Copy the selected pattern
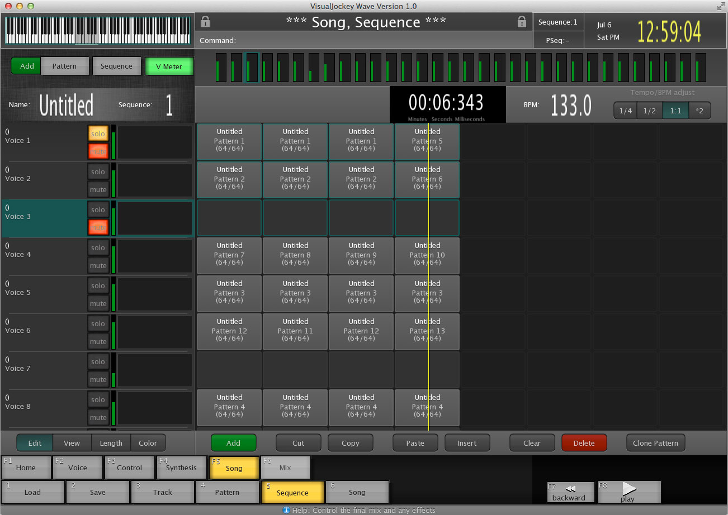728x515 pixels. click(351, 443)
